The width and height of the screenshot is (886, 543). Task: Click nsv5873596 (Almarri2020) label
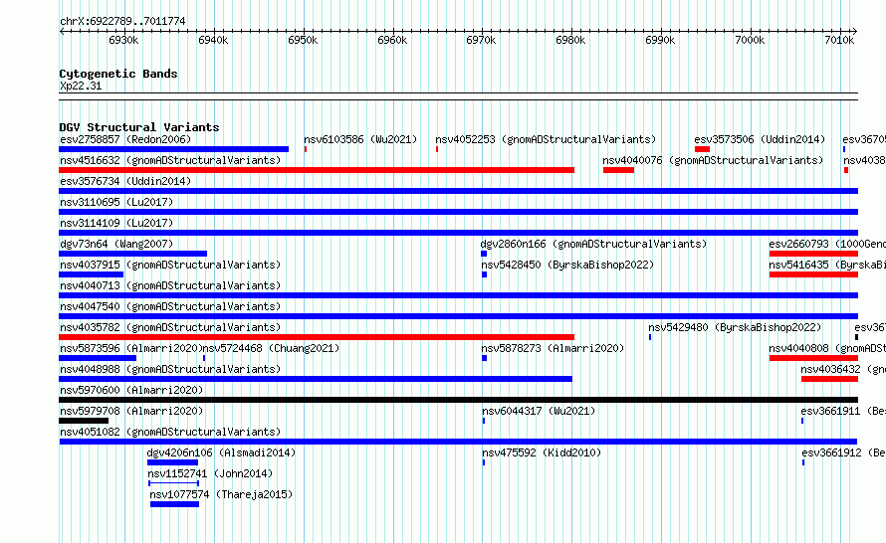click(x=131, y=348)
